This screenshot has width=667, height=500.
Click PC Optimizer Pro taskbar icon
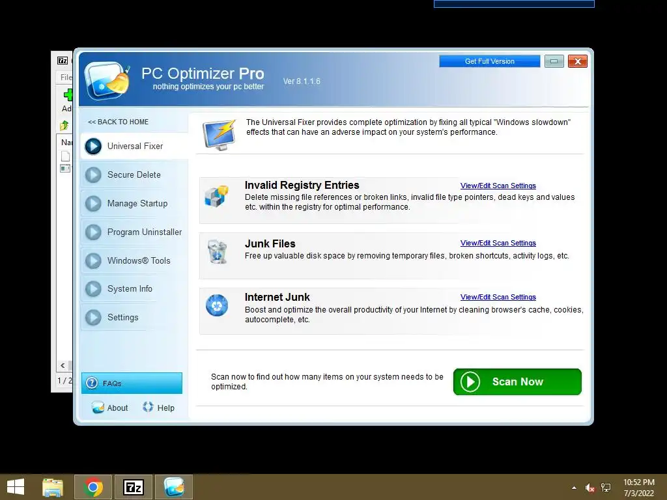pos(174,487)
